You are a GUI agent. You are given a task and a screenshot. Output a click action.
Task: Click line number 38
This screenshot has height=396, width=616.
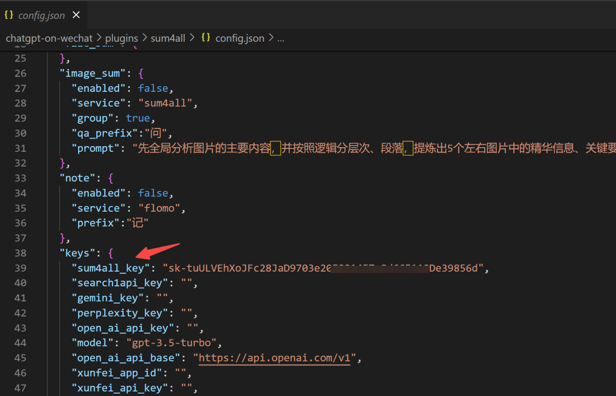click(21, 253)
